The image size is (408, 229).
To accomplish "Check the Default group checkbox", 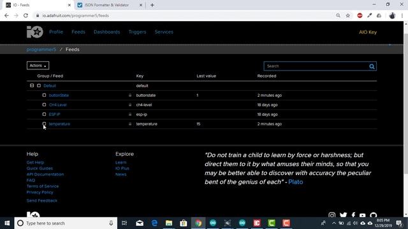I will 39,85.
